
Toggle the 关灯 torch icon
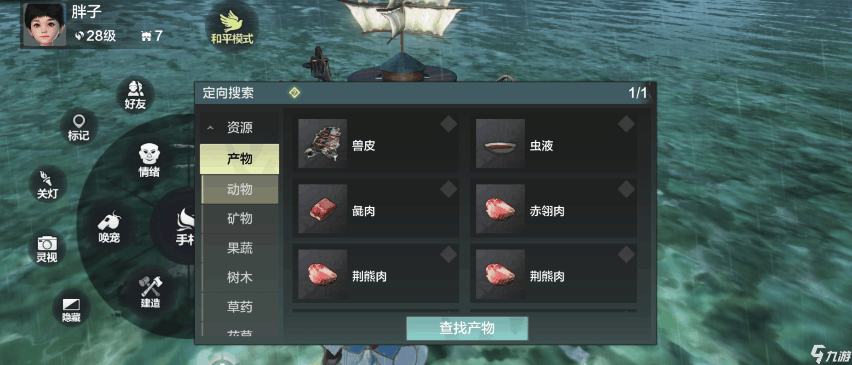(x=47, y=185)
